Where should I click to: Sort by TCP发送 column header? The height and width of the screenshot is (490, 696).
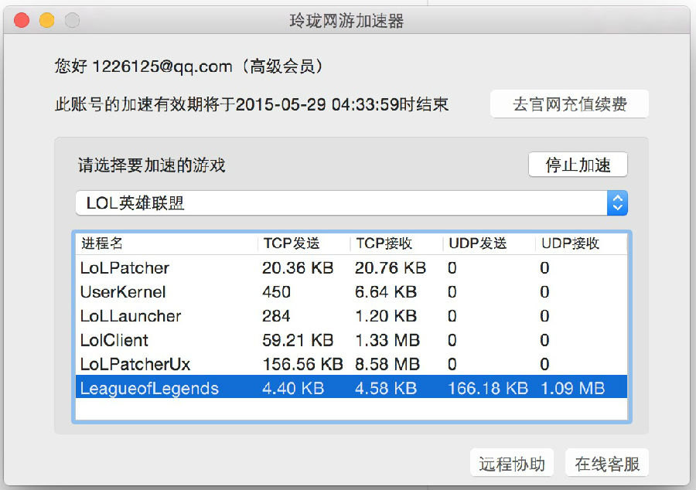click(302, 243)
